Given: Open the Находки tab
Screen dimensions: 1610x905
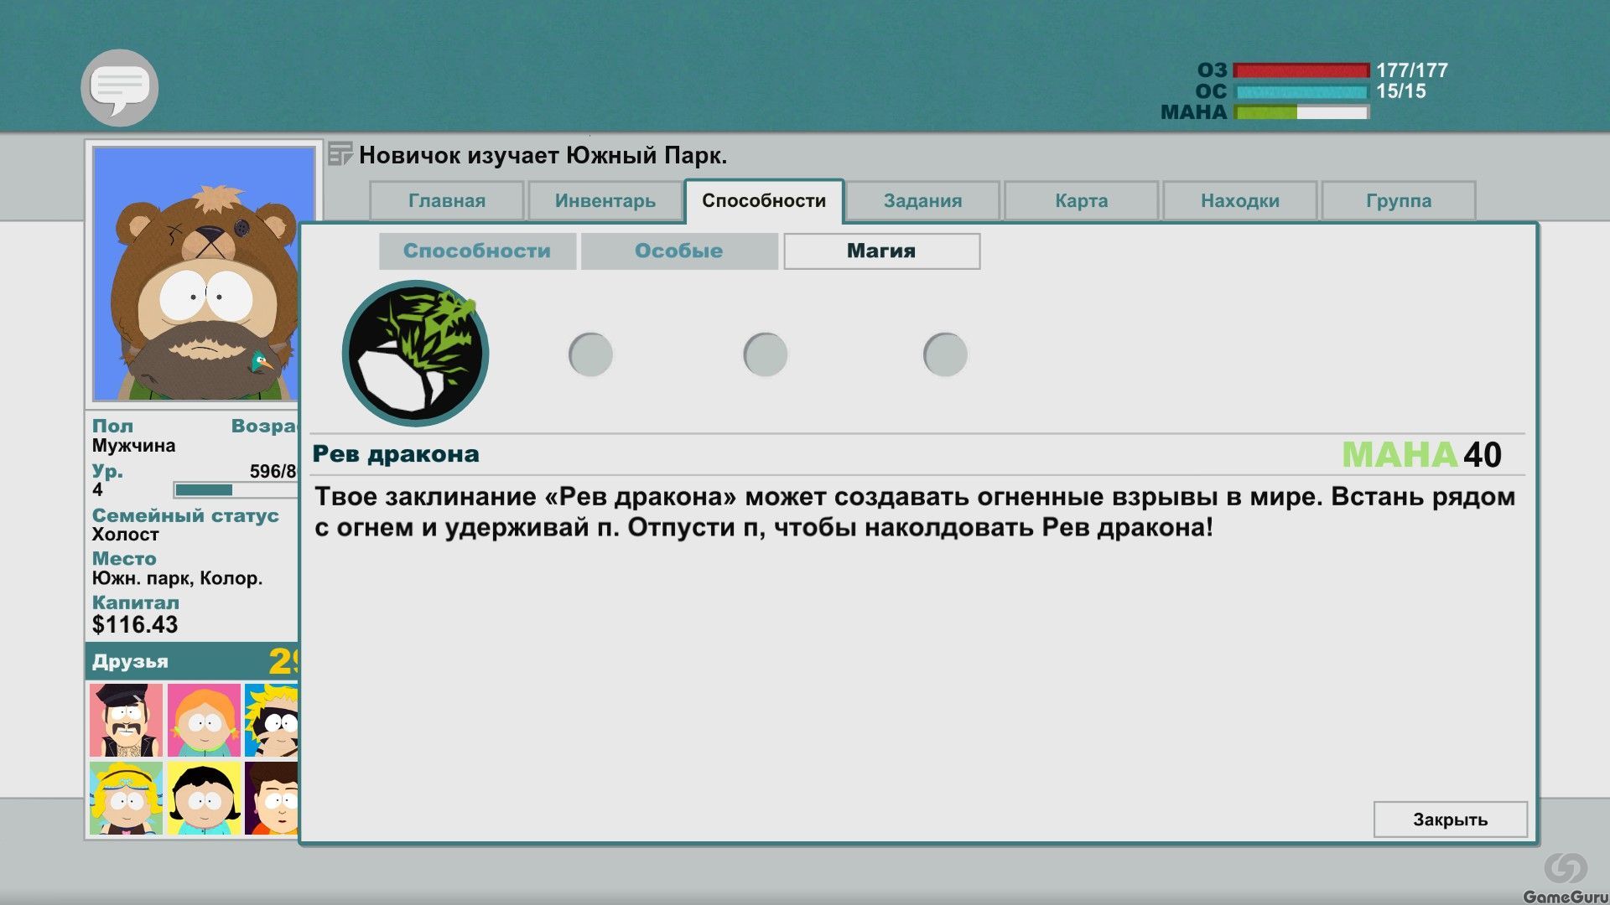Looking at the screenshot, I should 1239,201.
